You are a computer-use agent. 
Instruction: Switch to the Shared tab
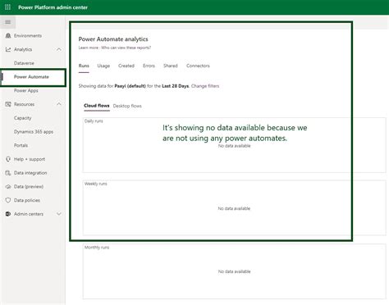(171, 66)
